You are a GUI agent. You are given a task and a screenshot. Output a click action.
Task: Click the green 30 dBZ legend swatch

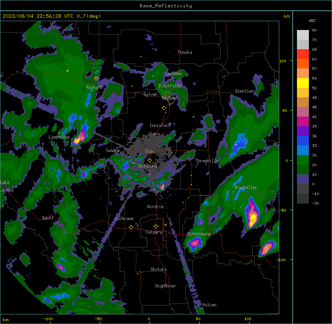pos(303,160)
